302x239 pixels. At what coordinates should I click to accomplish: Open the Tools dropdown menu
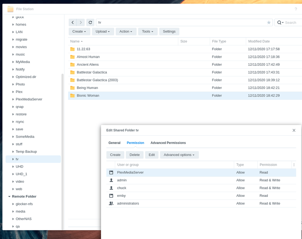tap(147, 32)
